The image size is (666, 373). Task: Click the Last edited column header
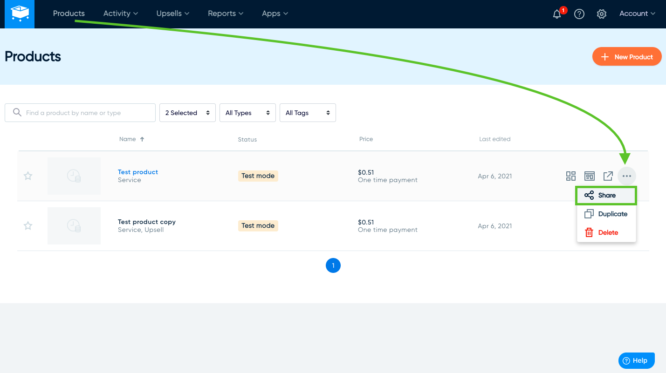tap(494, 139)
